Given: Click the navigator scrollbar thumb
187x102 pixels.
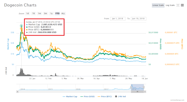Looking at the screenshot, I should [x=137, y=92].
